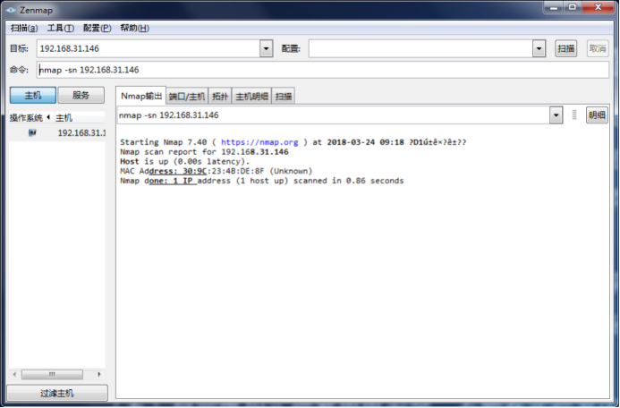This screenshot has width=620, height=408.
Task: Select the 服务 services toggle button
Action: (81, 95)
